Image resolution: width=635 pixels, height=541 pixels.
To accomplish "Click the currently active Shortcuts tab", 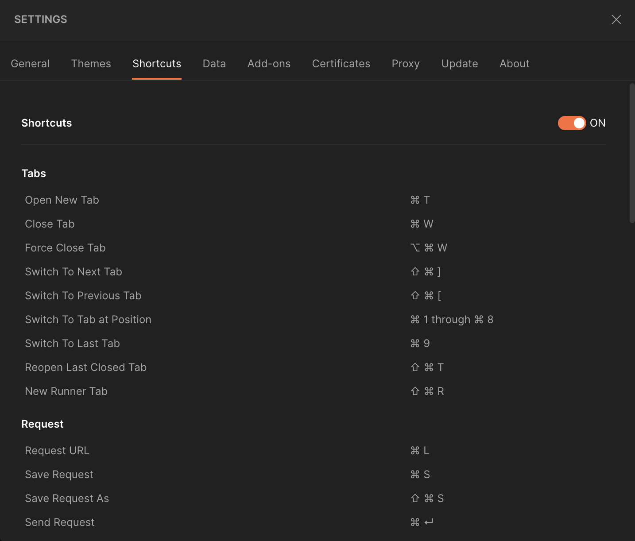I will pos(156,64).
